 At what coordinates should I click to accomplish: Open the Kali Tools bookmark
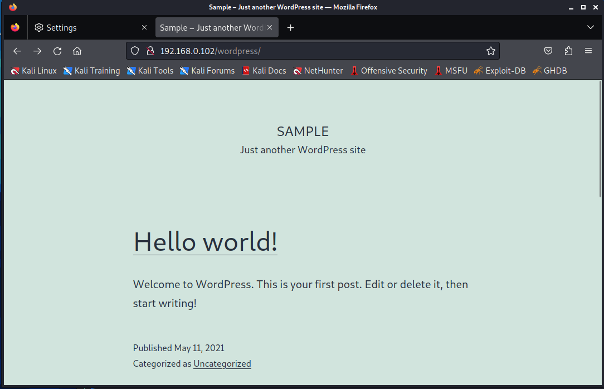click(150, 71)
